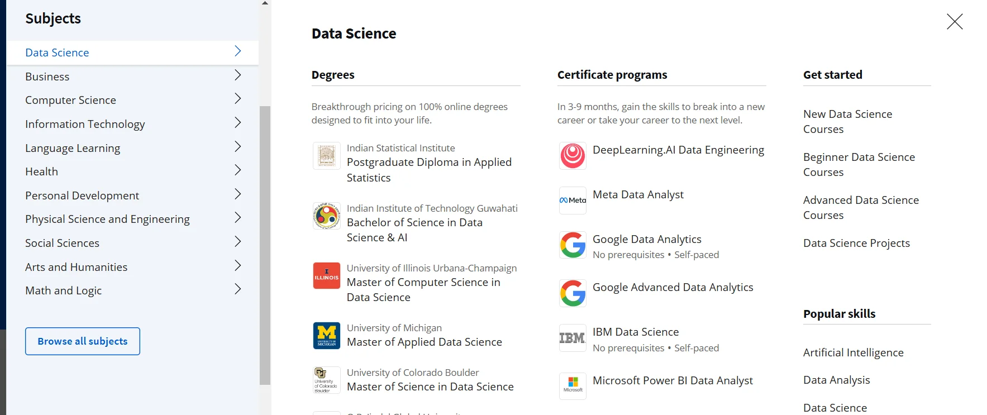Open the Language Learning subject
This screenshot has height=415, width=987.
pos(73,148)
